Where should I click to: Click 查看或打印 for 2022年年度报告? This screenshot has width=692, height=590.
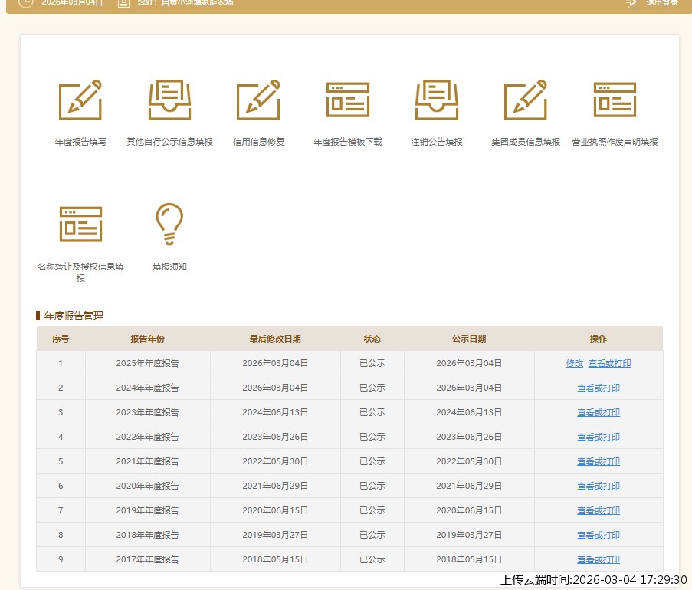point(599,438)
